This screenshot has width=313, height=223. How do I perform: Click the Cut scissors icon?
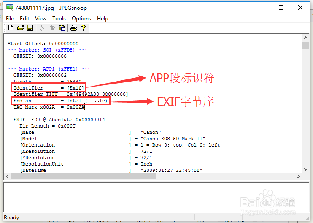[x=42, y=28]
